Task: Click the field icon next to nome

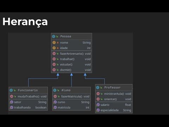Action: [54, 43]
